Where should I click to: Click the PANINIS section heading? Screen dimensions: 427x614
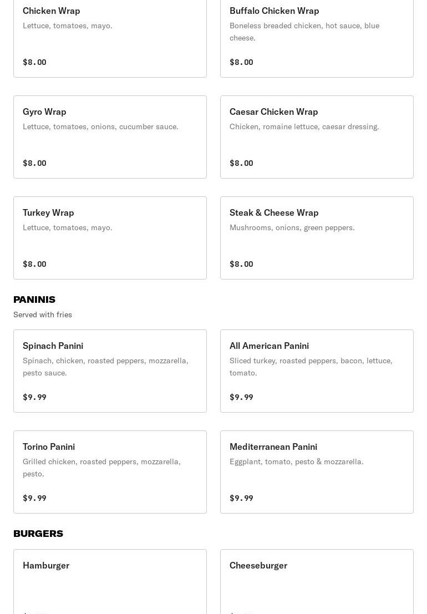34,300
